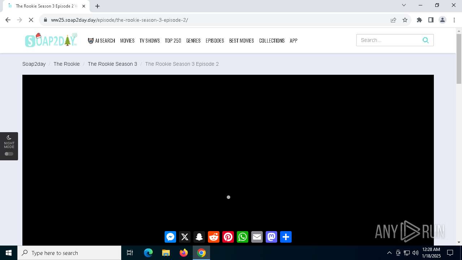The width and height of the screenshot is (462, 260).
Task: Stop loading the page
Action: tap(31, 20)
